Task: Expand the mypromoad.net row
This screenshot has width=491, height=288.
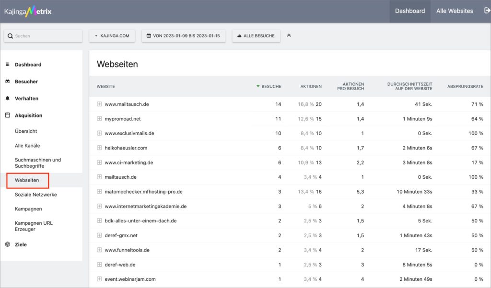Action: coord(99,119)
